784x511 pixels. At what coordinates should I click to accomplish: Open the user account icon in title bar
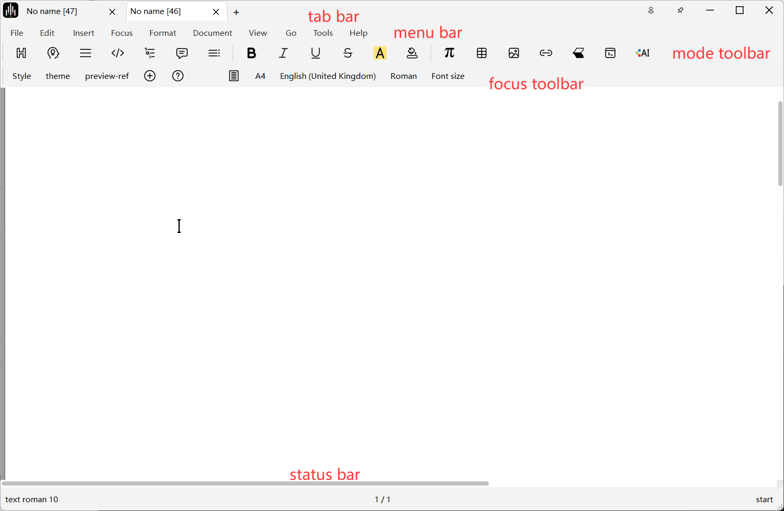pyautogui.click(x=651, y=10)
